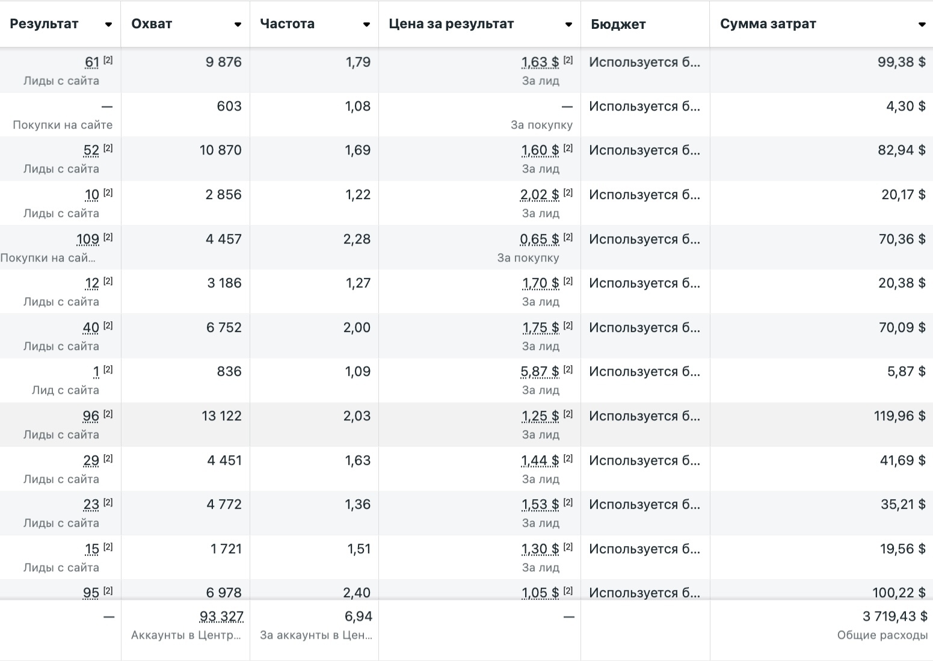
Task: Open the Частота column dropdown arrow
Action: click(366, 25)
